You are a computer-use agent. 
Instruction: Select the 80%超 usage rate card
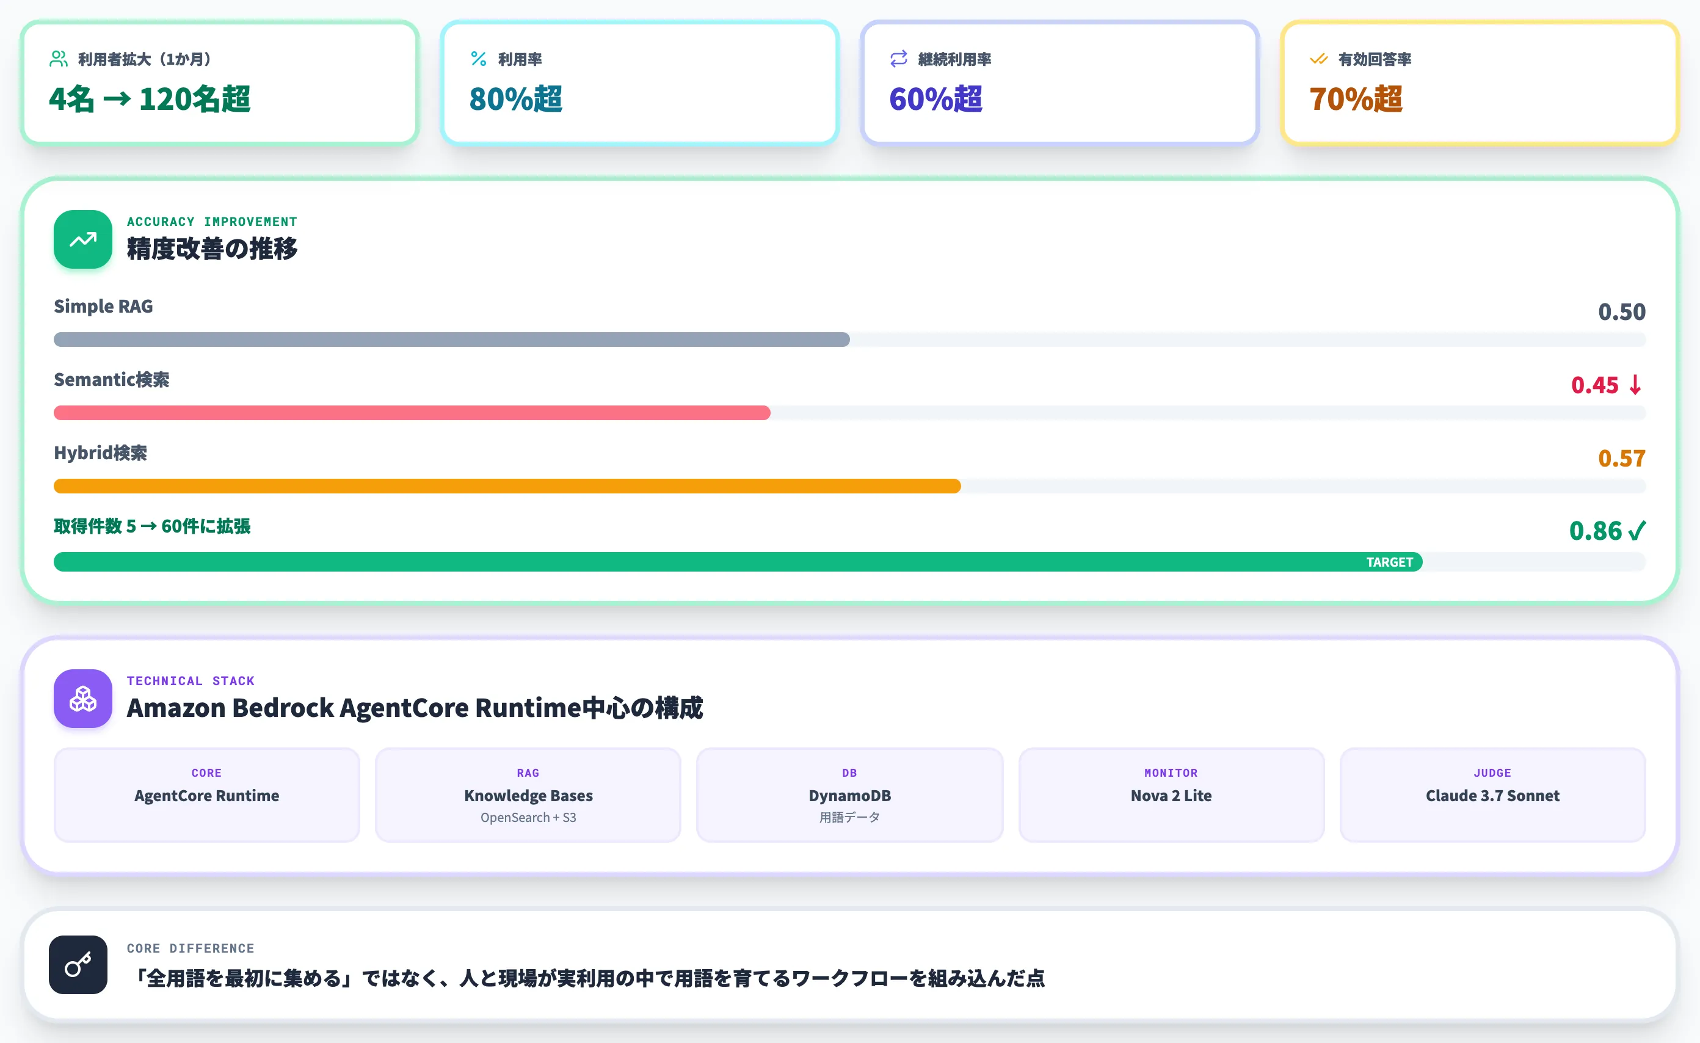click(639, 83)
